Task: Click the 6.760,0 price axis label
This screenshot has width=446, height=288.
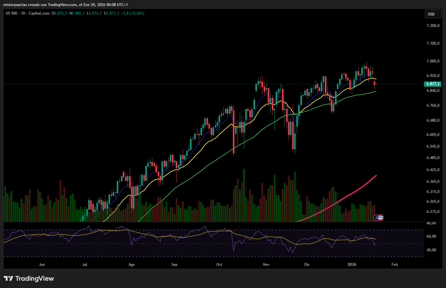Action: 433,106
